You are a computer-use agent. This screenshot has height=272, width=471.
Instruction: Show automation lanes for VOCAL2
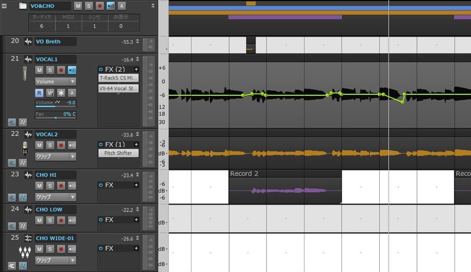23,162
